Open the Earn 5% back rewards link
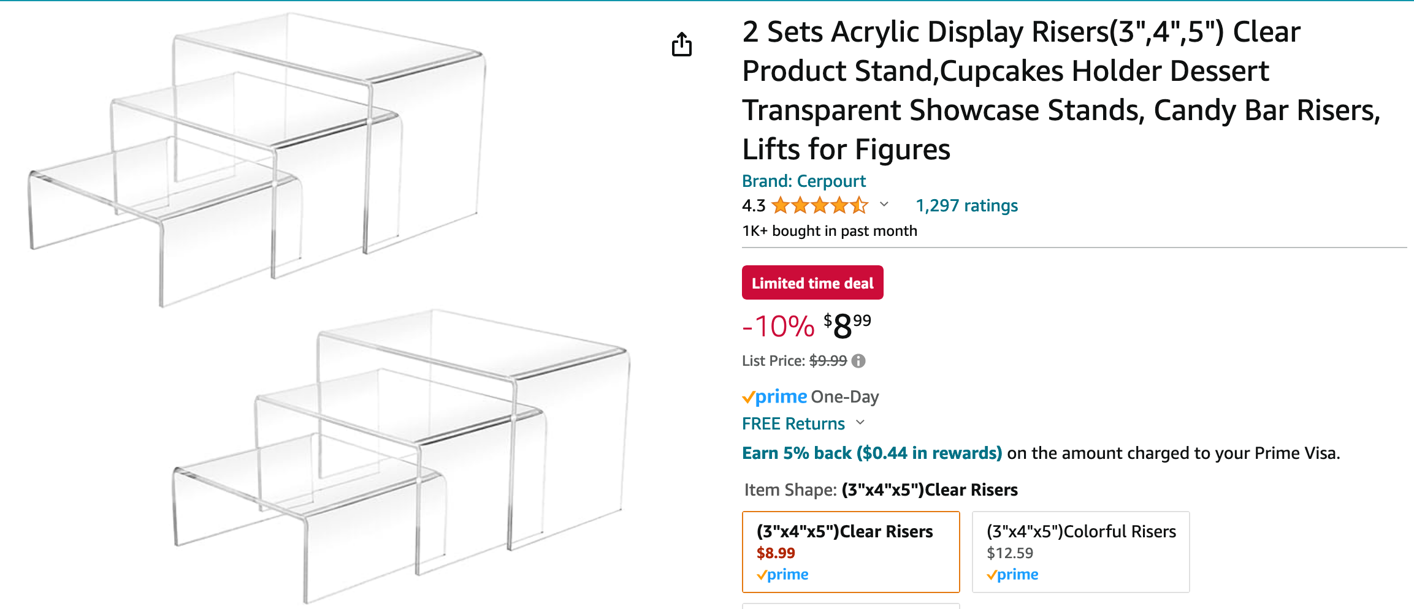Image resolution: width=1414 pixels, height=609 pixels. tap(871, 453)
